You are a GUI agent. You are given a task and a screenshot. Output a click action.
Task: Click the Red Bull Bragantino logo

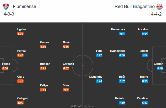tap(159, 7)
